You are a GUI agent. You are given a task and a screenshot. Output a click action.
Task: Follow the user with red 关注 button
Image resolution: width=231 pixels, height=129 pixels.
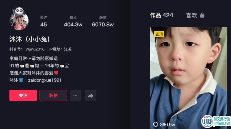[x=23, y=95]
